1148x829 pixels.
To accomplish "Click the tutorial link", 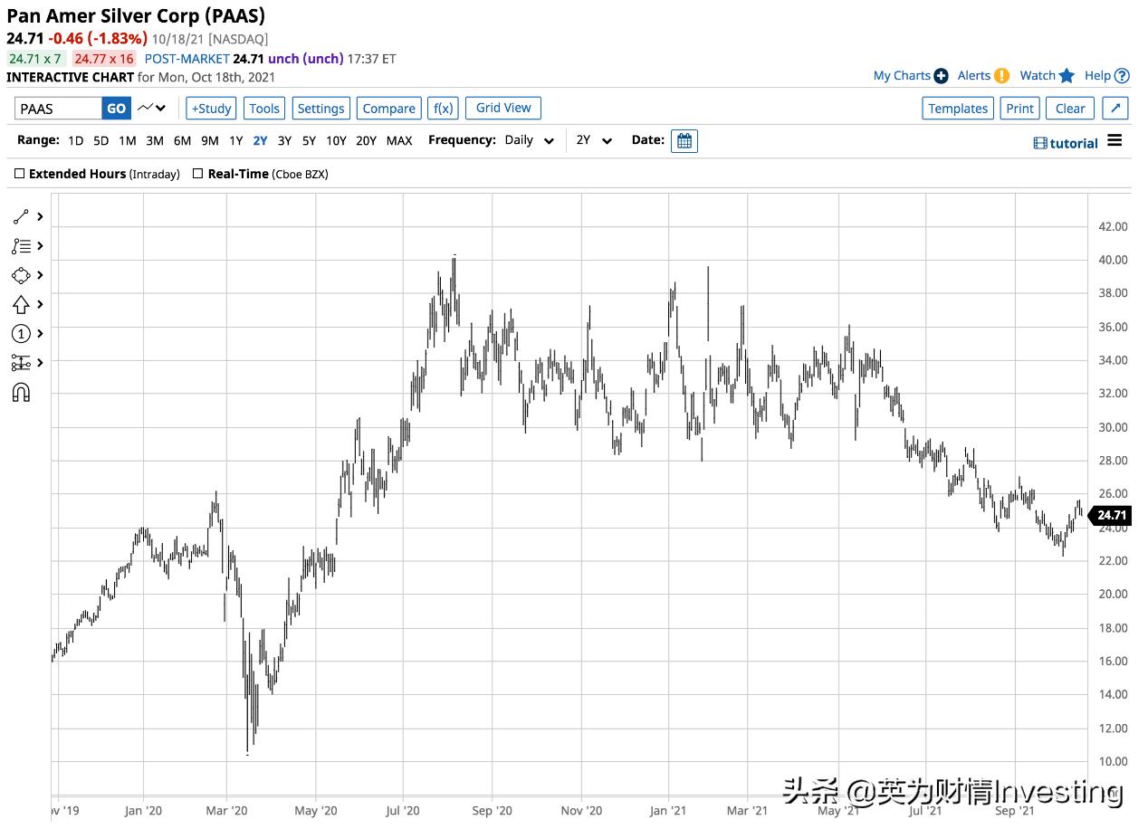I will coord(1074,143).
